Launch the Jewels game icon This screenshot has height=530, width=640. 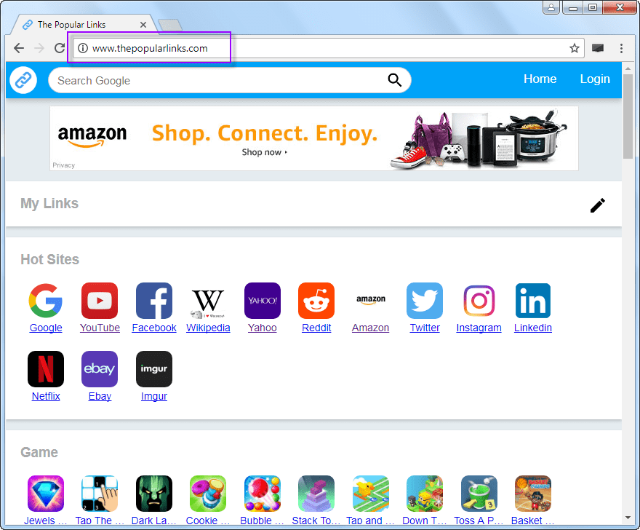pyautogui.click(x=46, y=493)
